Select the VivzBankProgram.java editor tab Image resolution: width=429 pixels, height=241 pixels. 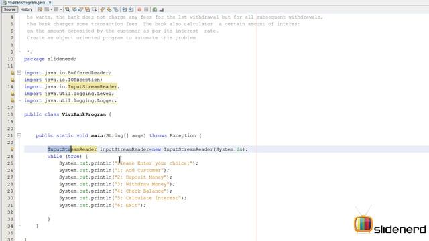click(26, 2)
